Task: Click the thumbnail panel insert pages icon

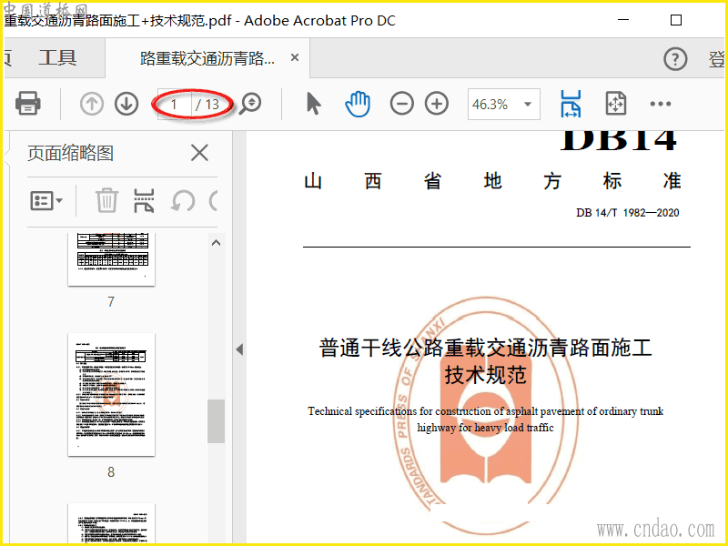Action: coord(144,200)
